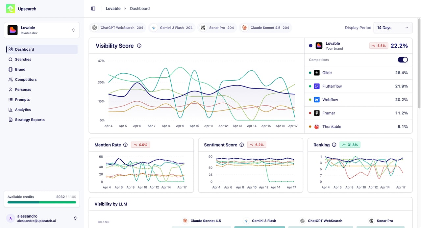
Task: Click the Lovable dark blue legend dot
Action: pos(310,46)
